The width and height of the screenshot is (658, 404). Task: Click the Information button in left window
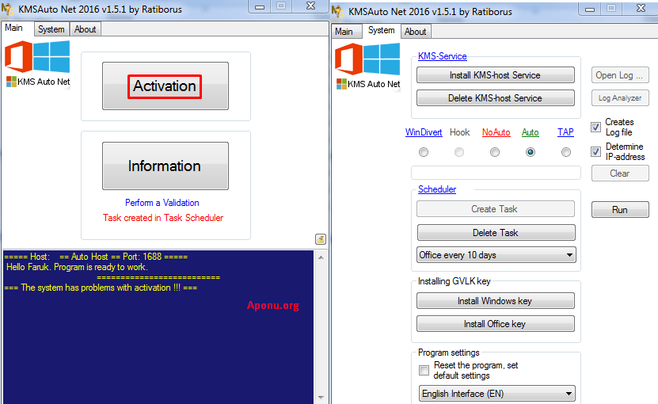[165, 166]
